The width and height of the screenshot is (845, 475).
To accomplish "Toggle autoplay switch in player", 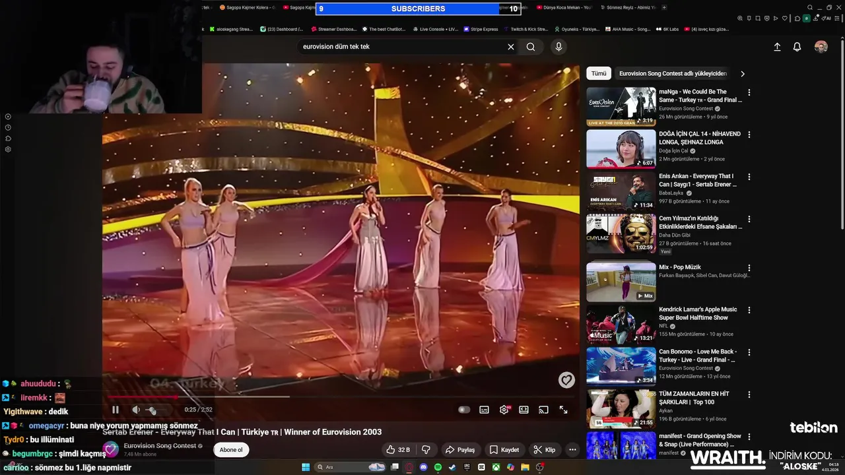I will pos(464,410).
